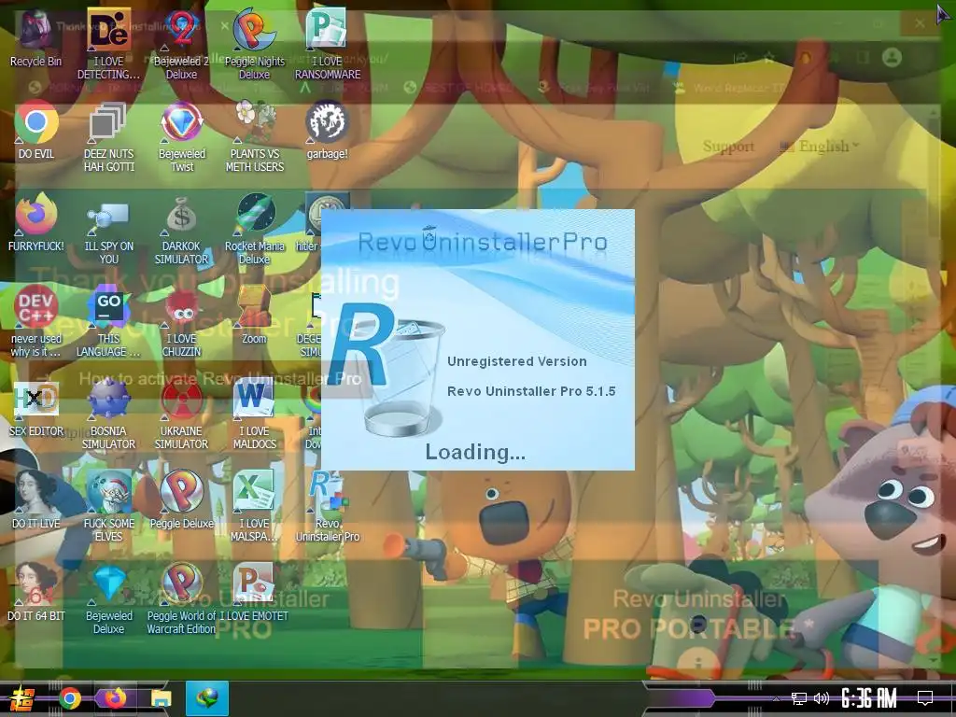Launch Peggle Nights Deluxe shortcut

coord(254,45)
